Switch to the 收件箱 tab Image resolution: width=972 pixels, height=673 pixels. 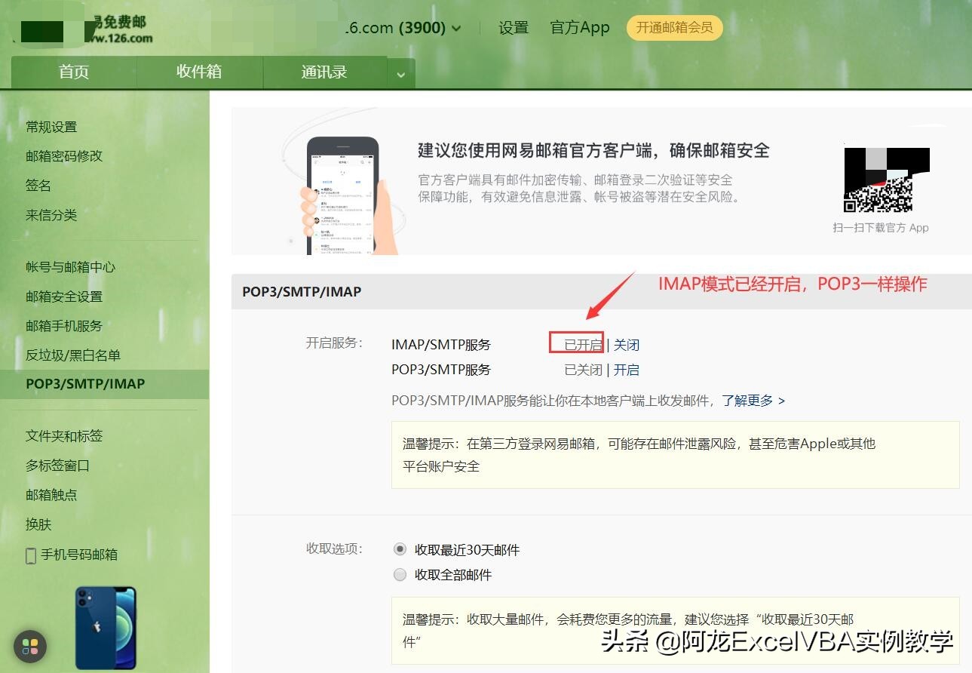tap(198, 72)
